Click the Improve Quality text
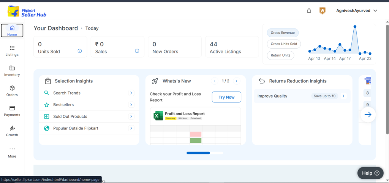Viewport: 389px width, 183px height. [x=272, y=96]
